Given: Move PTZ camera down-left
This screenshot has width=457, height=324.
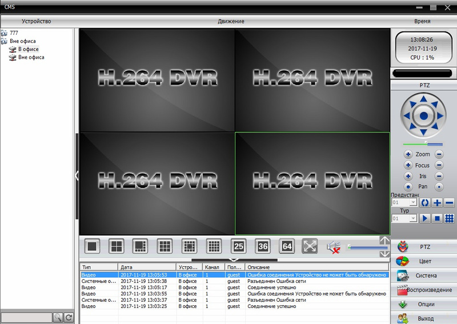Looking at the screenshot, I should point(412,127).
